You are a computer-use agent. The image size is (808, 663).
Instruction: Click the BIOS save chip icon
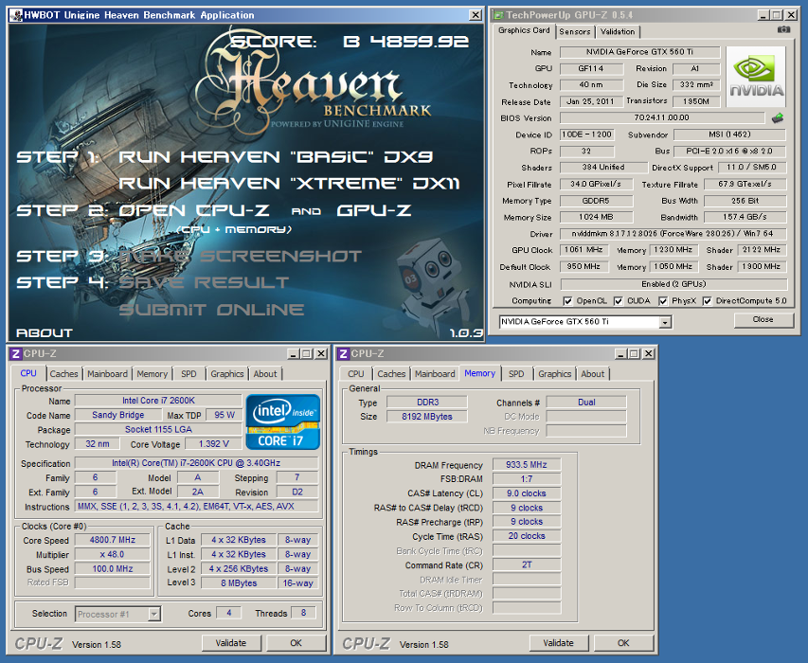[x=778, y=118]
